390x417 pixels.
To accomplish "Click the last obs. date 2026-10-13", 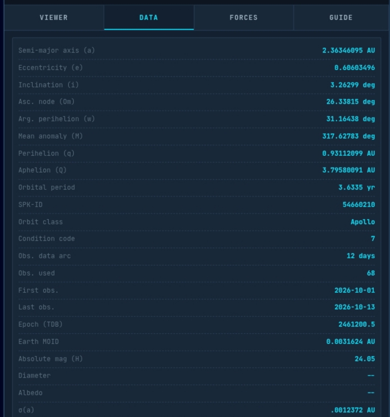I will [x=354, y=307].
